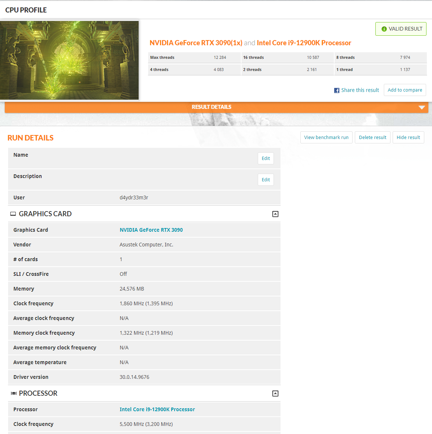
Task: Click GPU clock value 1,860 MHz (1,395 MHz)
Action: point(146,304)
